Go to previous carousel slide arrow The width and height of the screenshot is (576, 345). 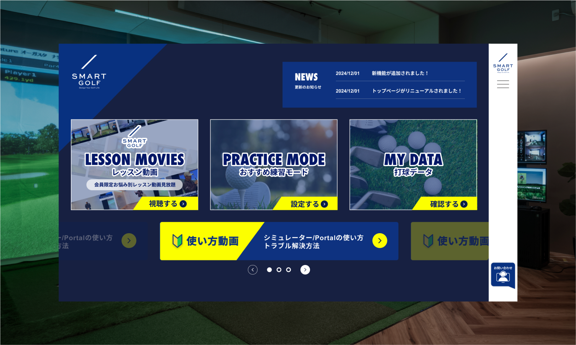point(253,270)
